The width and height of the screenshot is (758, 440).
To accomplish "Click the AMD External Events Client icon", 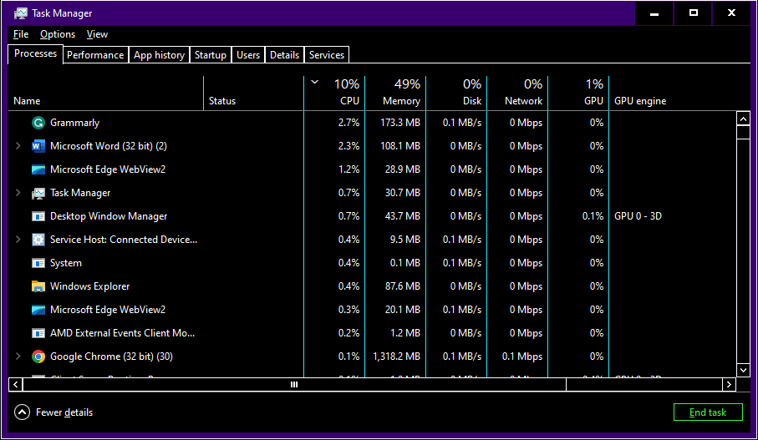I will [x=38, y=333].
